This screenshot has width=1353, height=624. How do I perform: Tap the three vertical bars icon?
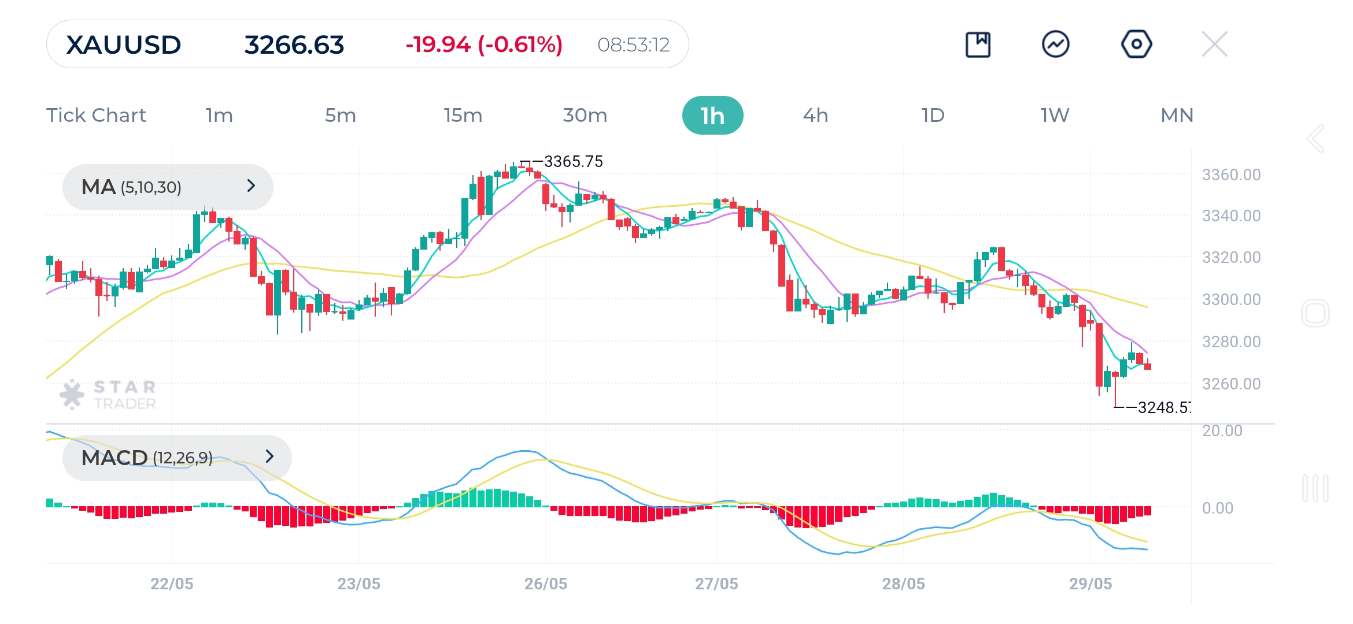1315,488
